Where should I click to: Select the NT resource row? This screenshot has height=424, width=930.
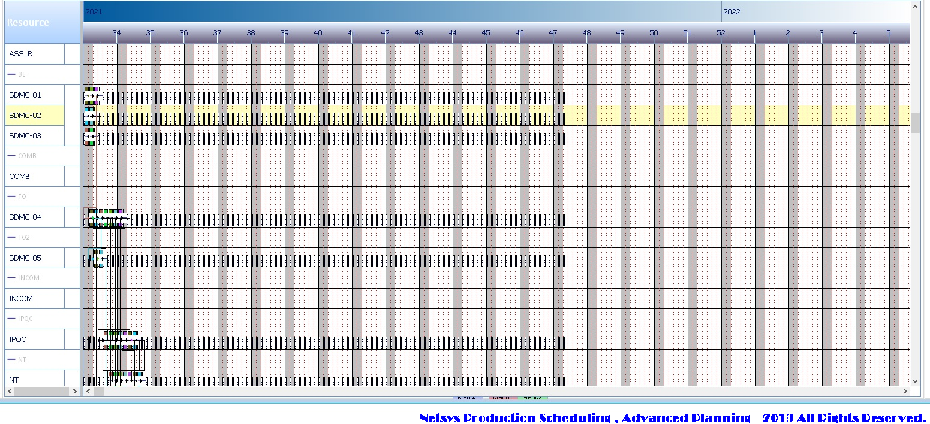[x=35, y=378]
